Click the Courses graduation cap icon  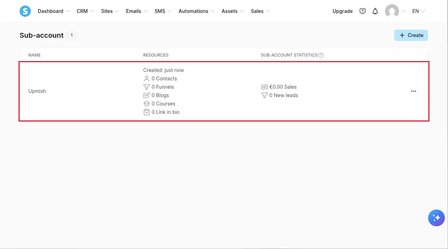tap(147, 104)
